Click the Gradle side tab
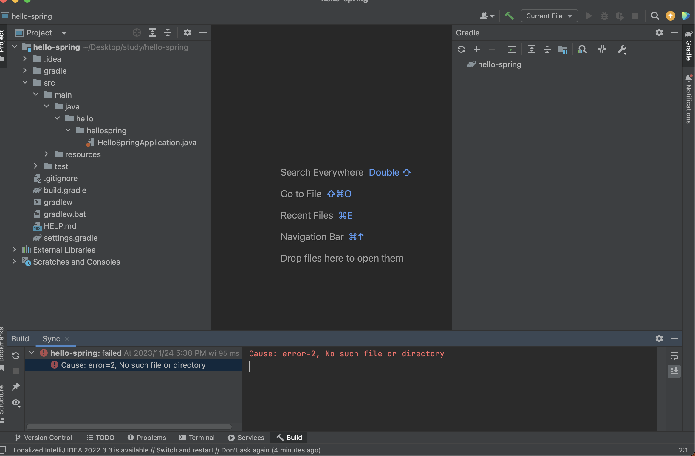Image resolution: width=695 pixels, height=456 pixels. [x=689, y=45]
